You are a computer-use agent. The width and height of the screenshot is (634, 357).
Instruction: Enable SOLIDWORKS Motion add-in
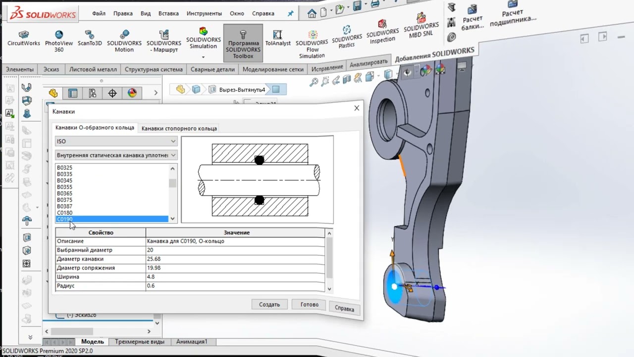(x=124, y=42)
